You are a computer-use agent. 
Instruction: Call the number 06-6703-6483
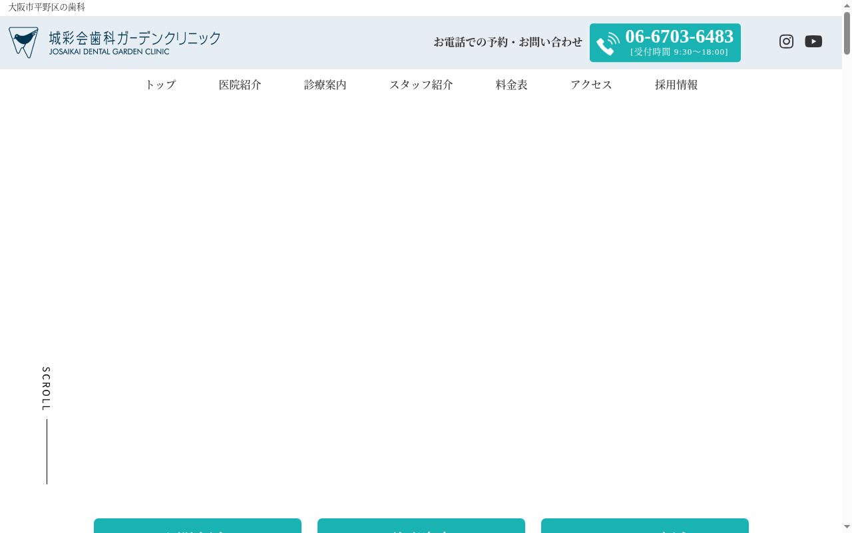(679, 36)
